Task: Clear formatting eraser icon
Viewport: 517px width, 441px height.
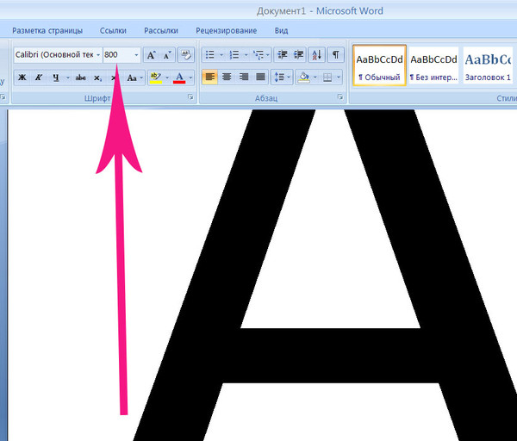Action: click(186, 55)
